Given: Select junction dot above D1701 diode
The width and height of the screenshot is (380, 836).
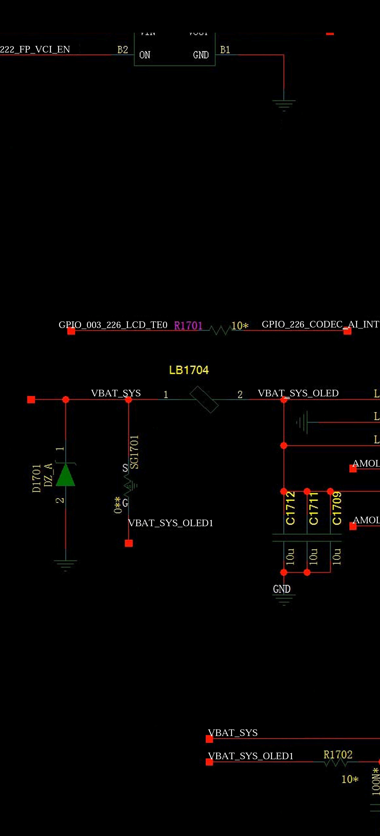Looking at the screenshot, I should (65, 400).
